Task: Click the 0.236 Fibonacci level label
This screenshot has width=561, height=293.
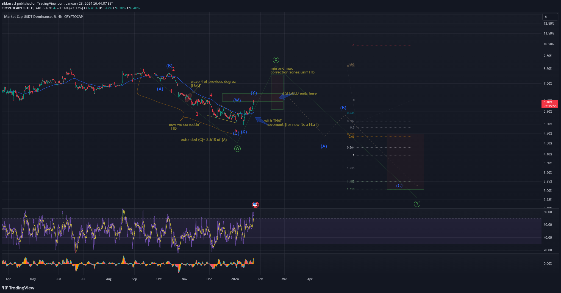Action: (351, 113)
